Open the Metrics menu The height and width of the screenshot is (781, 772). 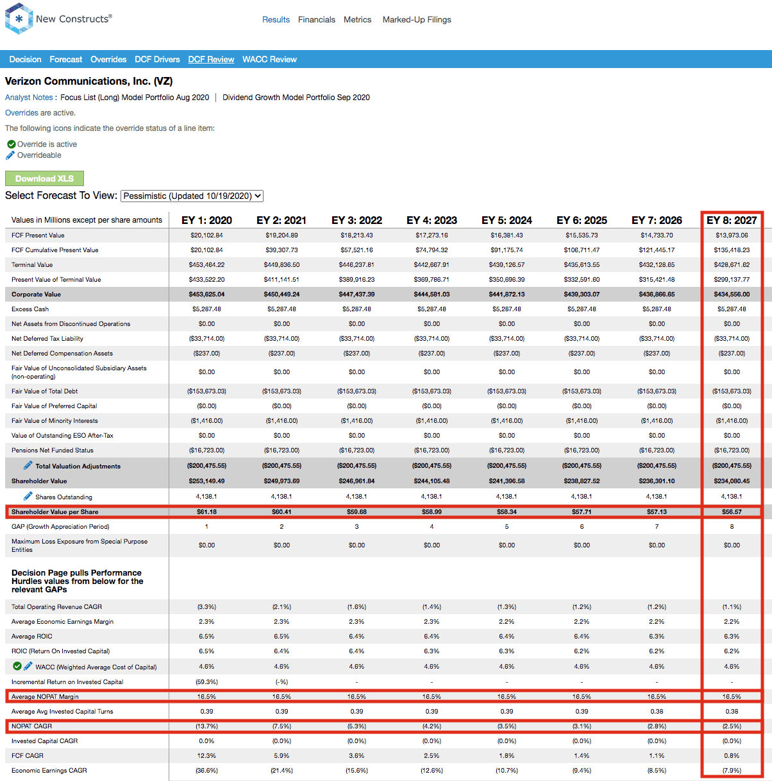coord(358,20)
